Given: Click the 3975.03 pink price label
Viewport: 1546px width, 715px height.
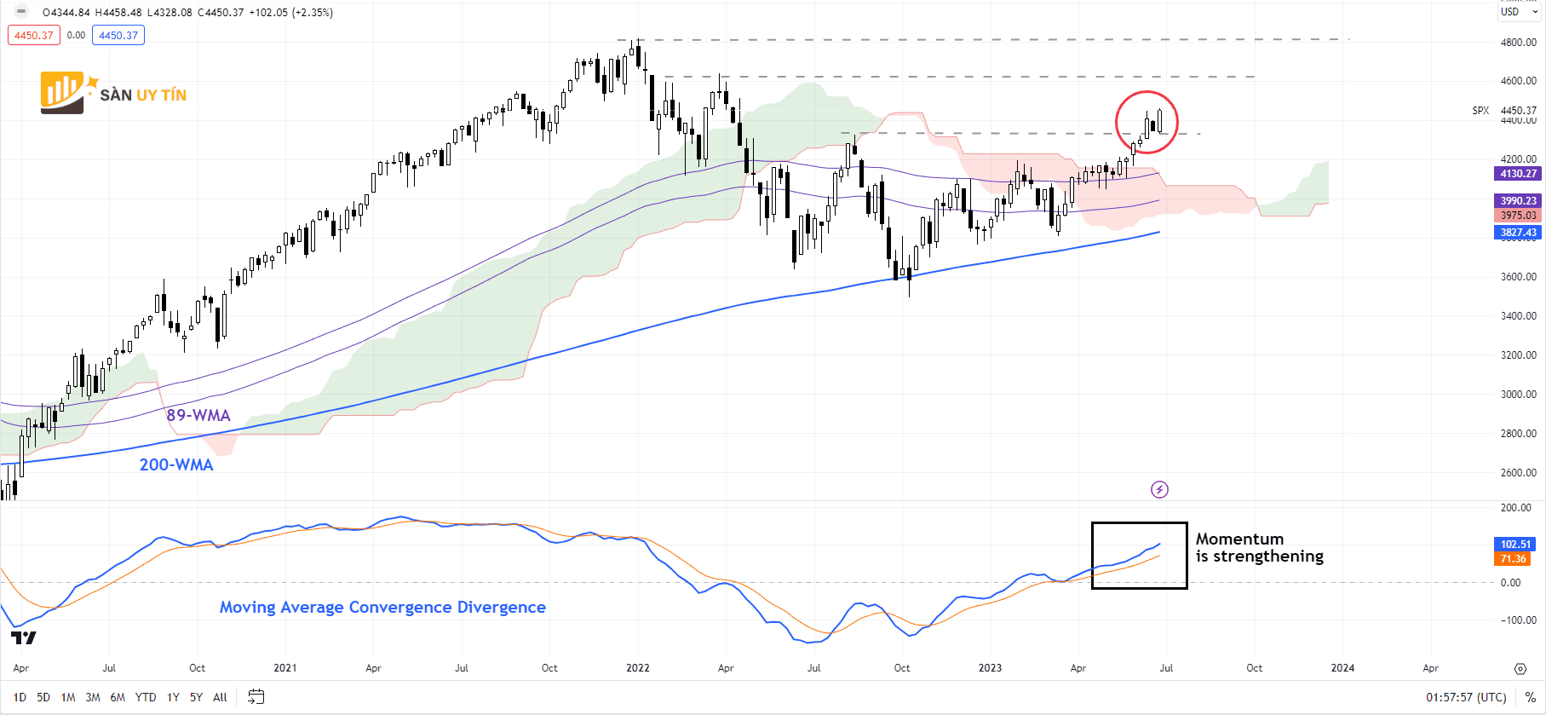Looking at the screenshot, I should 1518,216.
